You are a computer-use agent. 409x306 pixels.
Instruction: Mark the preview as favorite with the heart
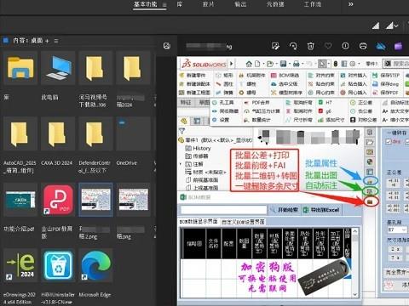[x=328, y=46]
